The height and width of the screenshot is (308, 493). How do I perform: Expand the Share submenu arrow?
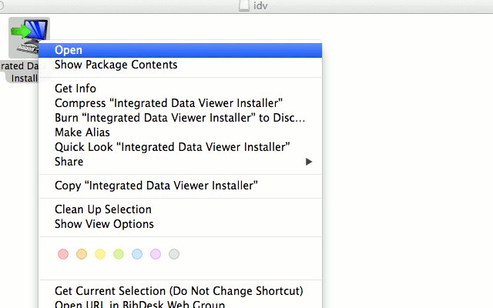coord(309,162)
